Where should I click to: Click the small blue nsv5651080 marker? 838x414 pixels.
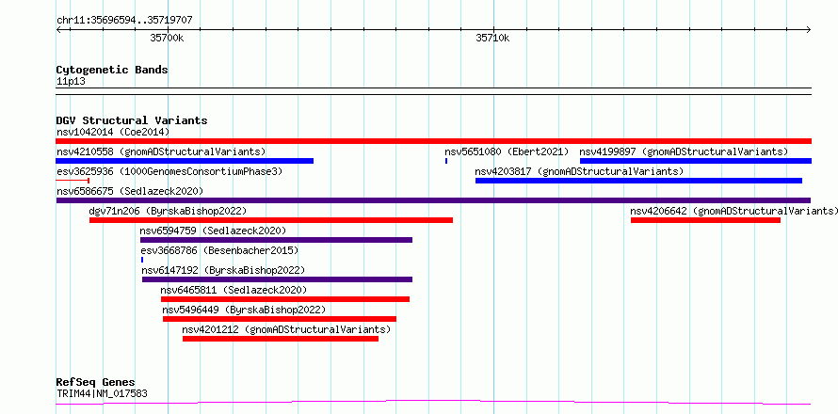[446, 161]
